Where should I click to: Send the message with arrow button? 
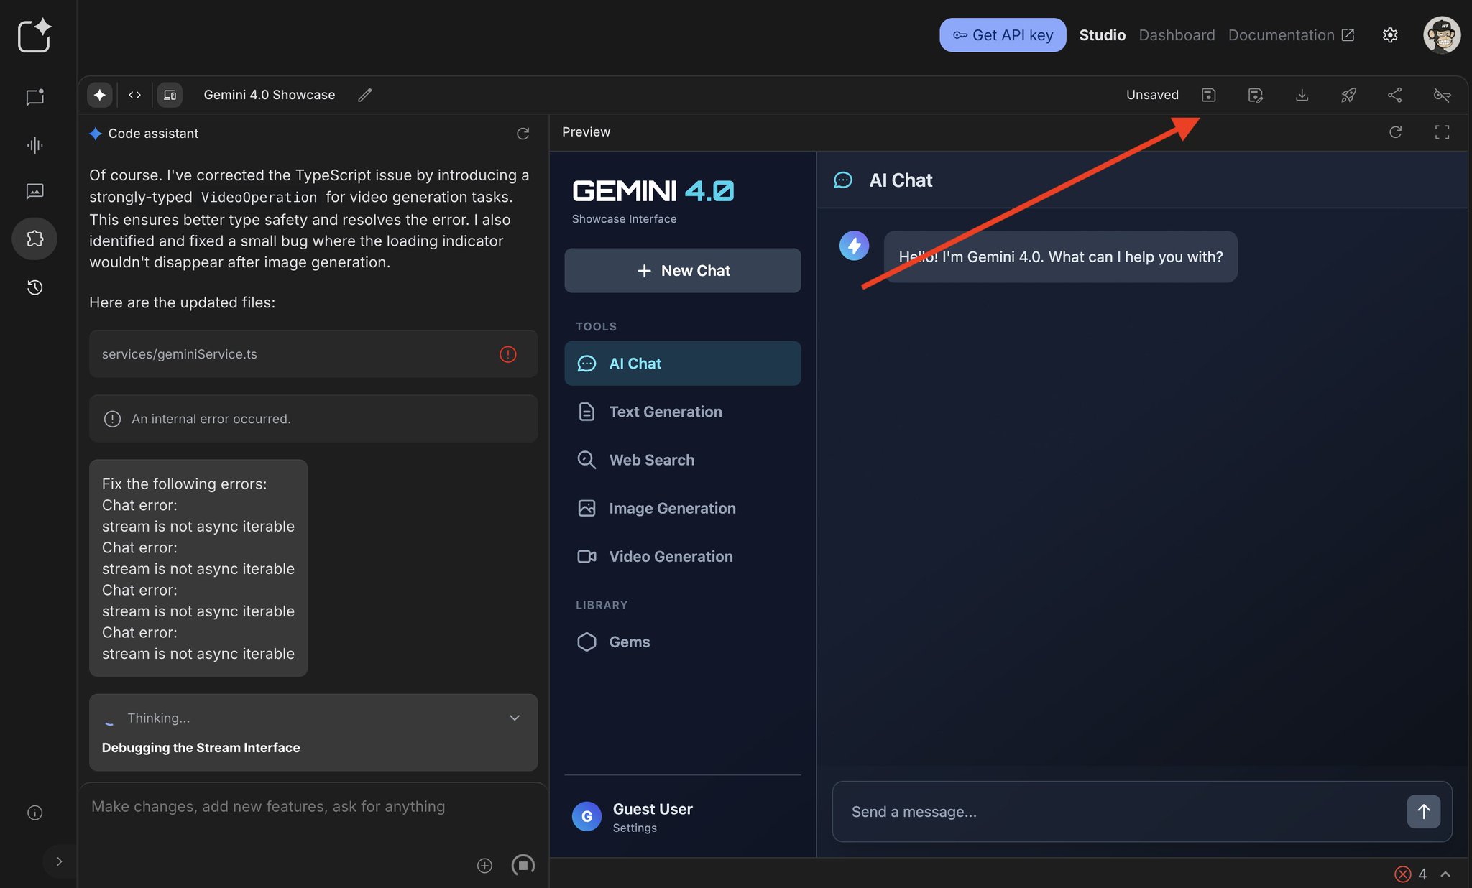pyautogui.click(x=1423, y=812)
